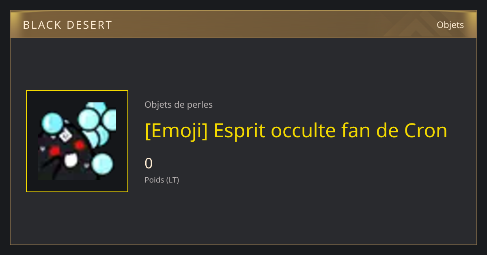Click the cluster of overlapping blue bubbles
Viewport: 487px width, 255px height.
click(x=97, y=123)
